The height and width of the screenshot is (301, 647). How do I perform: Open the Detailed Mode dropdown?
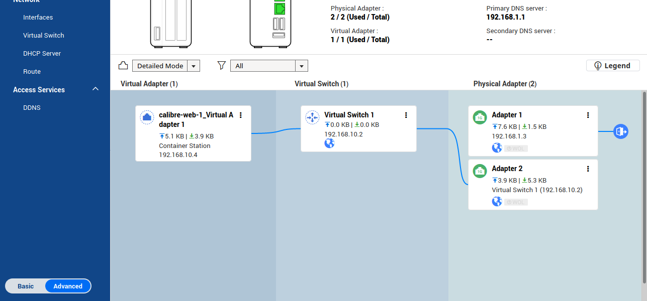pyautogui.click(x=166, y=66)
